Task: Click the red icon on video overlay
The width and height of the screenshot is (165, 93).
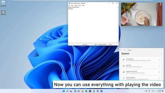Action: coord(160,4)
